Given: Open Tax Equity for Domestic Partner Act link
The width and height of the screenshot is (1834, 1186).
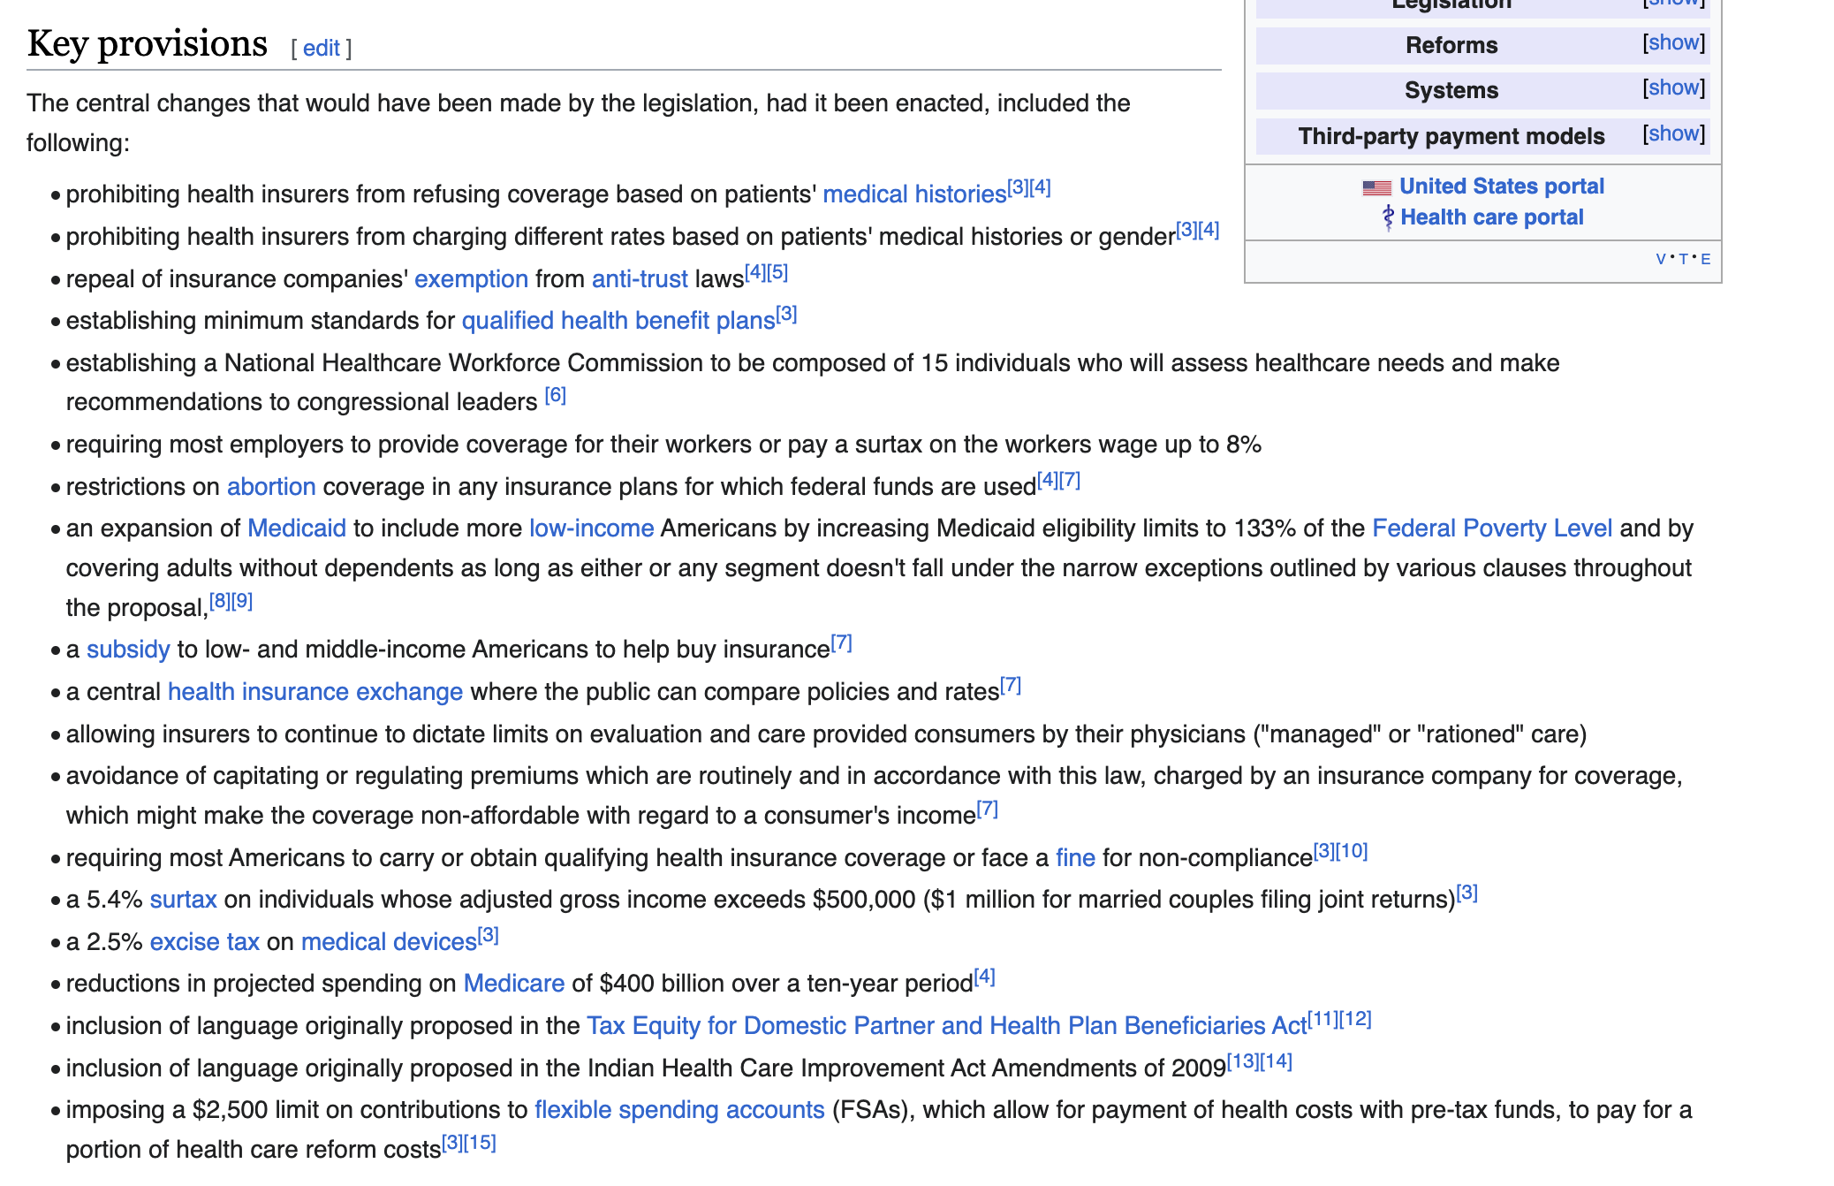Looking at the screenshot, I should point(946,1026).
